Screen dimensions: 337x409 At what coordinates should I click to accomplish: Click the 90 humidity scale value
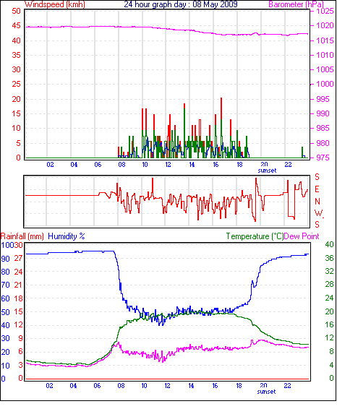tap(5, 259)
